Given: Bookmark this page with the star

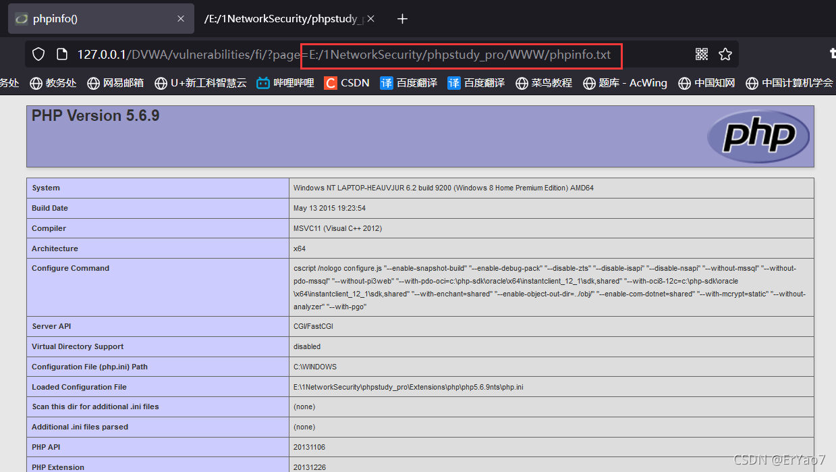Looking at the screenshot, I should [725, 55].
